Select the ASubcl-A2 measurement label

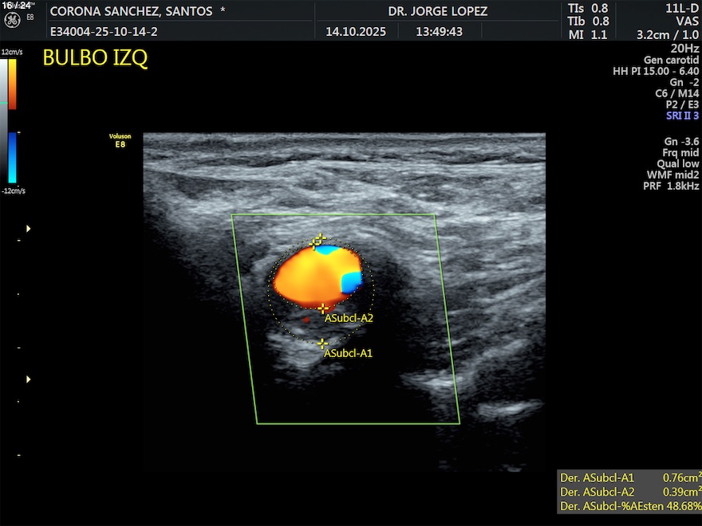tap(349, 318)
